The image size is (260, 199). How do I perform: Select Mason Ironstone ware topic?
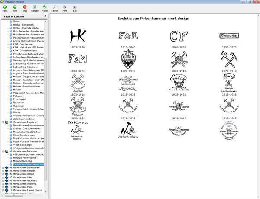tap(24, 135)
